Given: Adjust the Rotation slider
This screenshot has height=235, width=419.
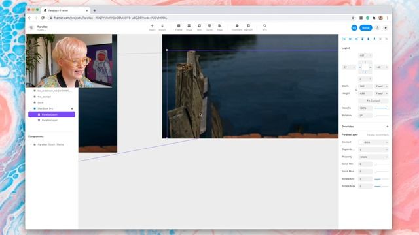Looking at the screenshot, I should [x=381, y=116].
